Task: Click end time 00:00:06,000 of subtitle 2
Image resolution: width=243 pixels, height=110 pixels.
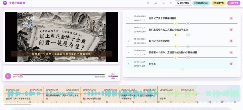Action: [140, 32]
